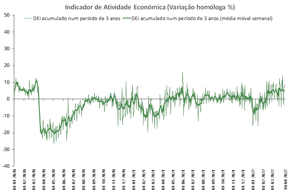Click the 10-04-2022 date label
The height and width of the screenshot is (194, 294).
click(x=286, y=179)
